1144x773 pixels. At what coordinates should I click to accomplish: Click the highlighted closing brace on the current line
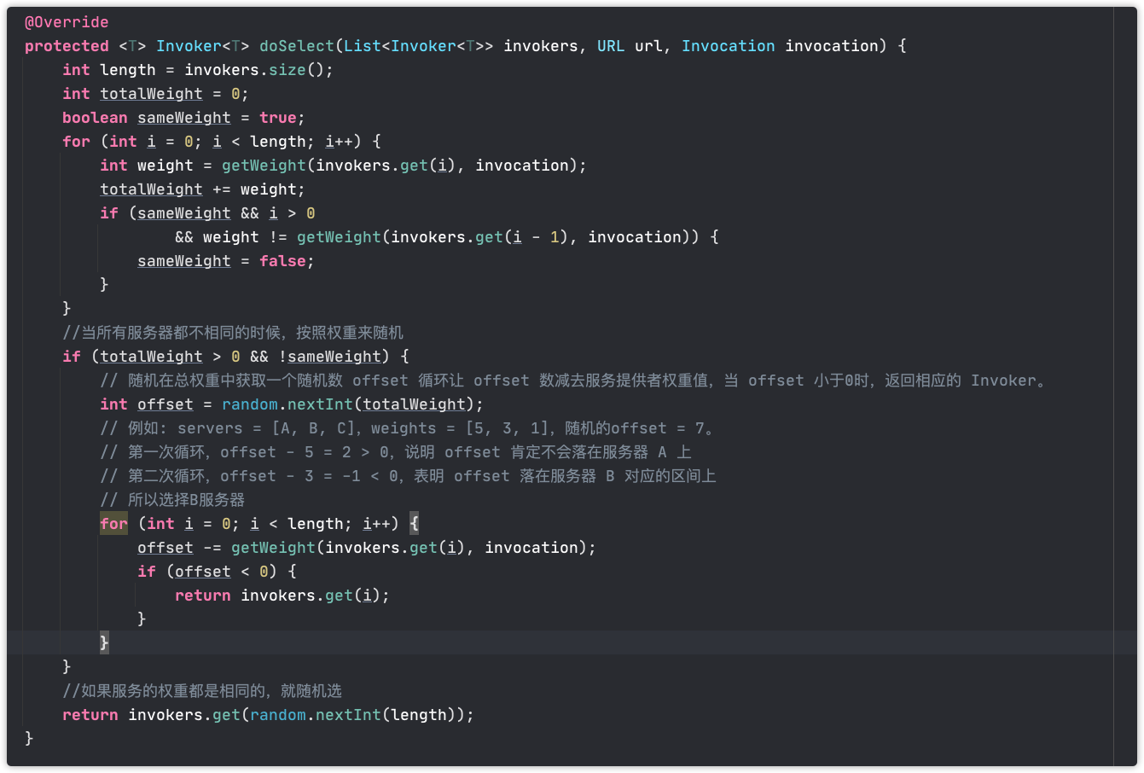coord(104,642)
